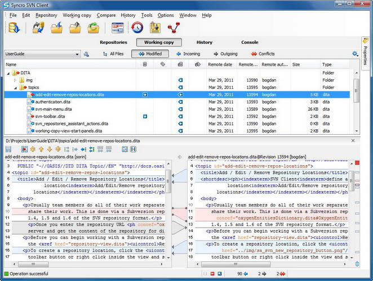
Task: Switch to the Repositories tab
Action: click(113, 42)
